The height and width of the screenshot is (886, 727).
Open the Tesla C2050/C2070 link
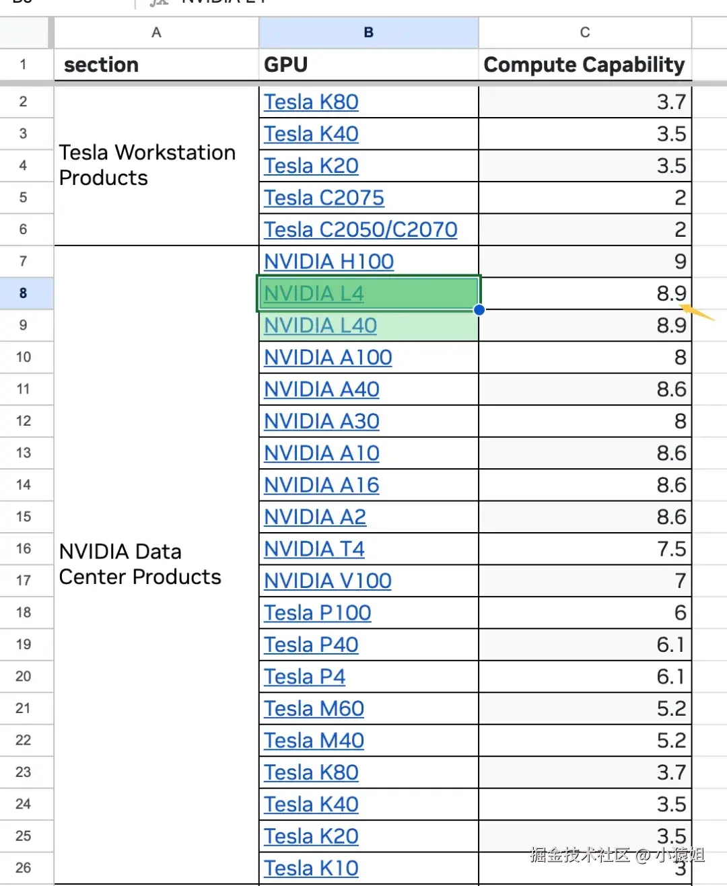coord(360,229)
